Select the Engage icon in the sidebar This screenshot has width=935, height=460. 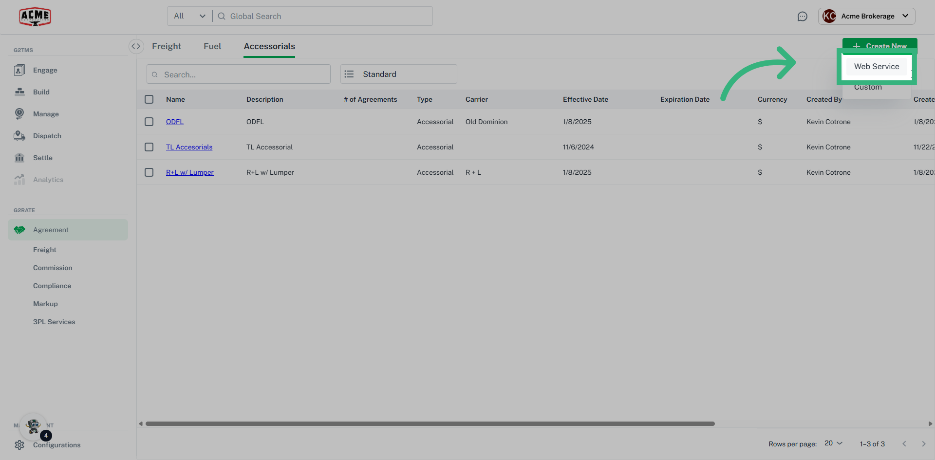pyautogui.click(x=19, y=70)
